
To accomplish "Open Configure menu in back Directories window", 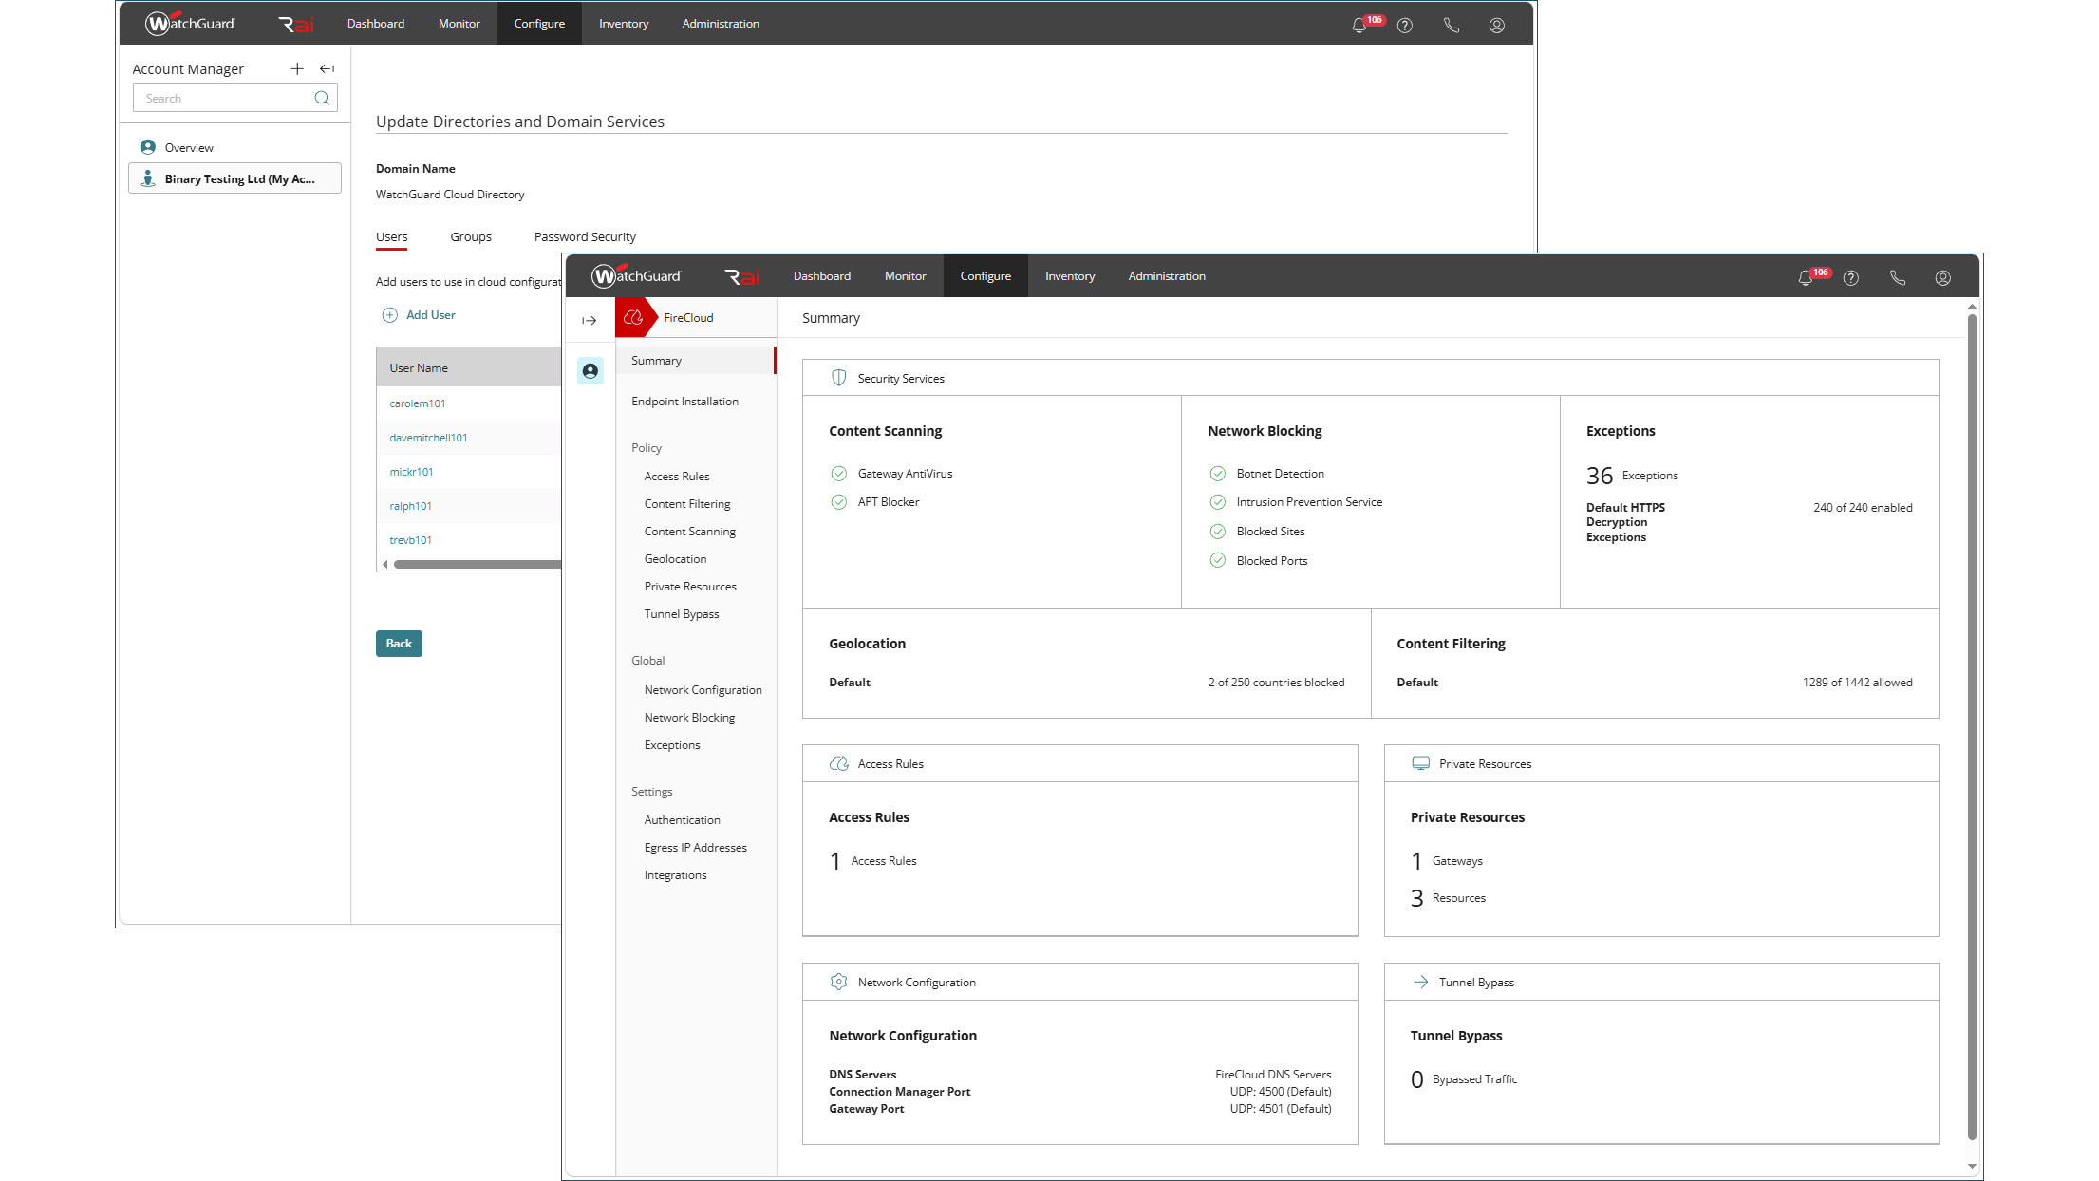I will 539,24.
